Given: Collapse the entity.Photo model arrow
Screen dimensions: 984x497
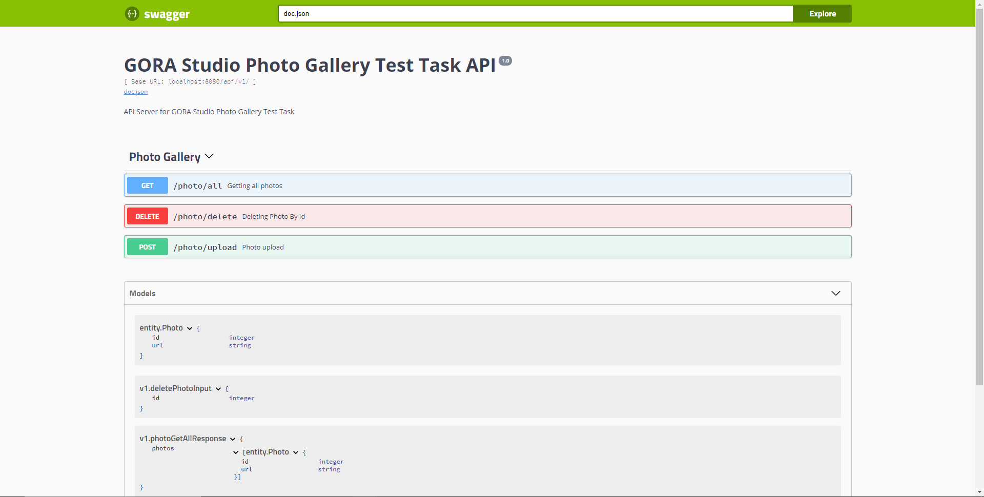Looking at the screenshot, I should (x=190, y=328).
